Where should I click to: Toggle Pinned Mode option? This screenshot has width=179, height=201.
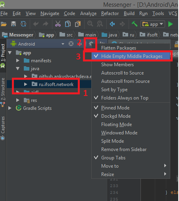coord(131,108)
